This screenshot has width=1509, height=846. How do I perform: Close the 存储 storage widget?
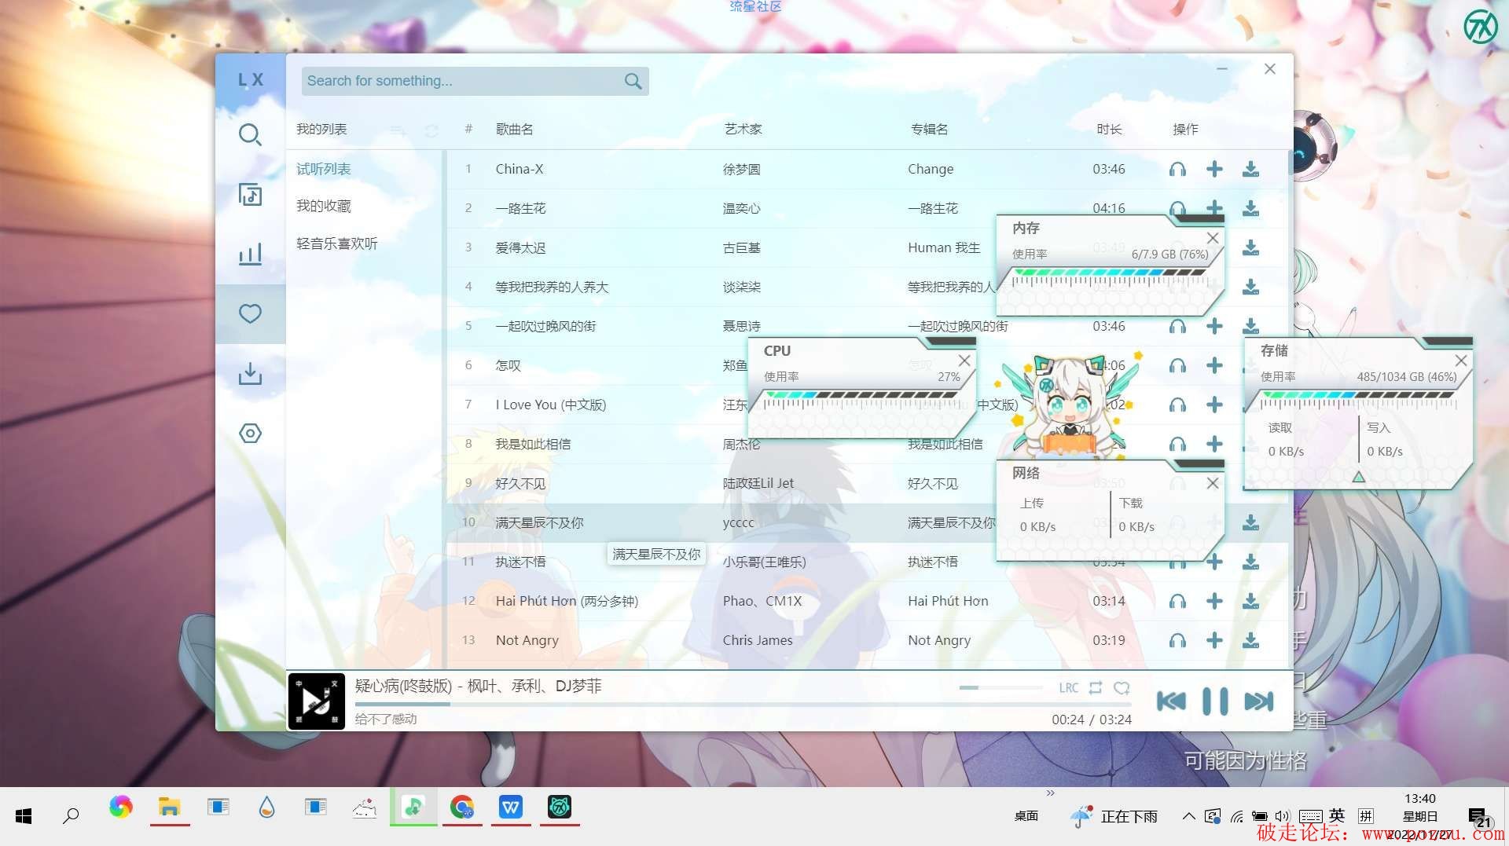(x=1461, y=361)
